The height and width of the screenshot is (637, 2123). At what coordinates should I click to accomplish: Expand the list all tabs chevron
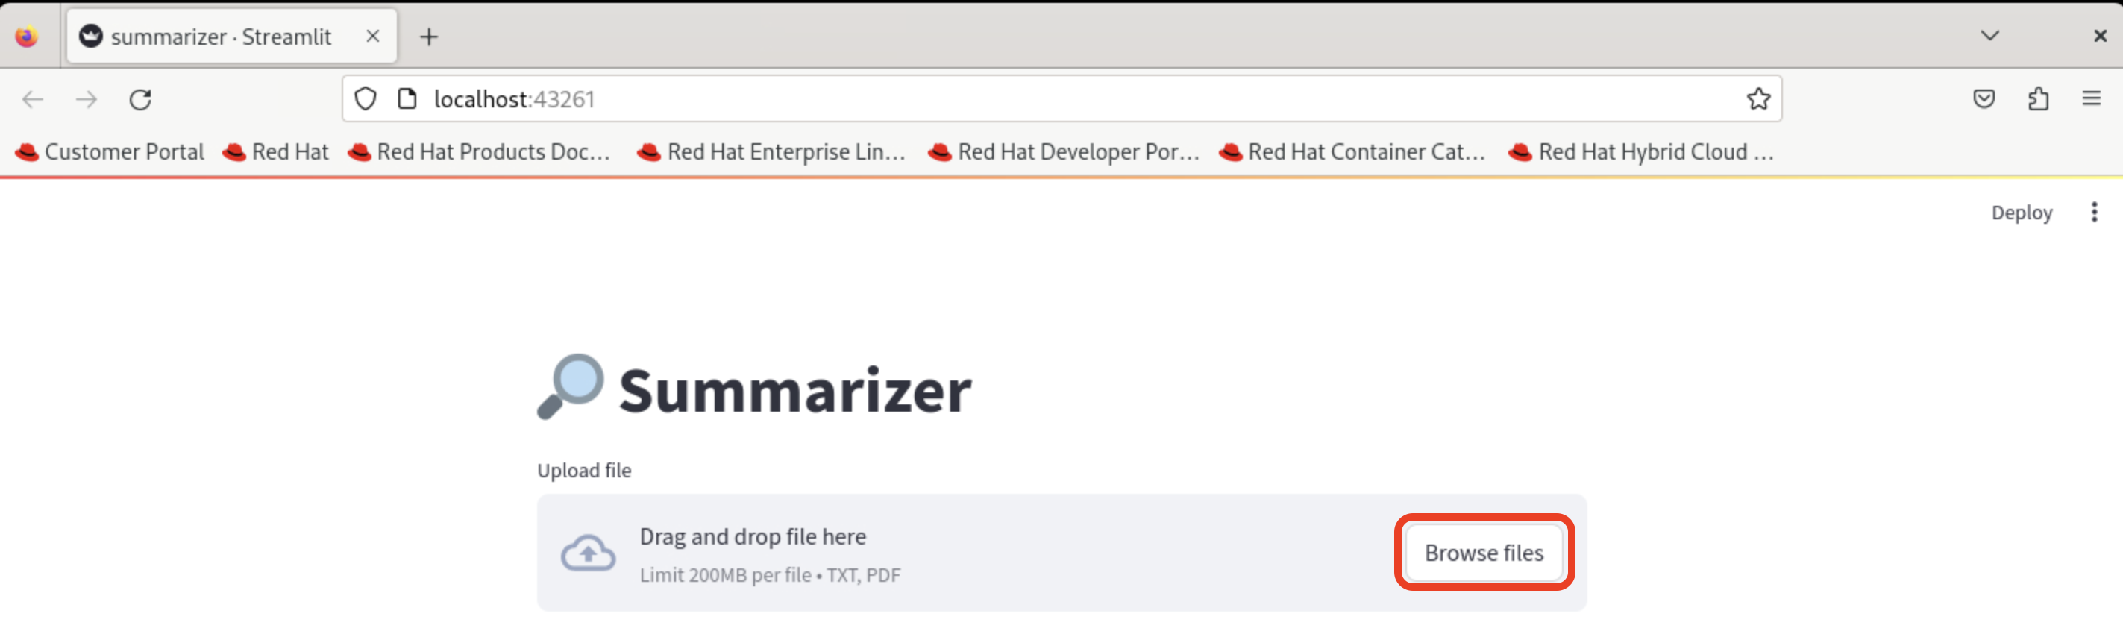click(1989, 36)
